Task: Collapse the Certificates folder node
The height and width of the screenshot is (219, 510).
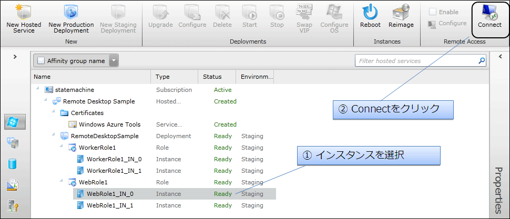Action: pos(53,112)
